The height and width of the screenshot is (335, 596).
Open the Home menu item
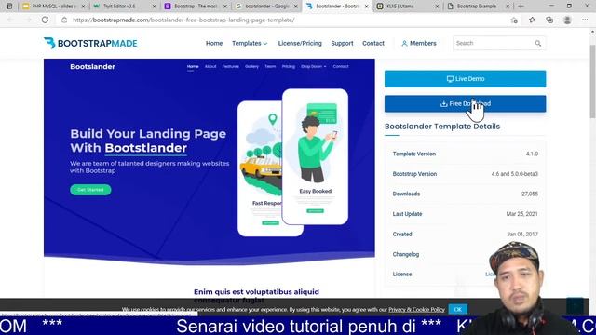[214, 44]
